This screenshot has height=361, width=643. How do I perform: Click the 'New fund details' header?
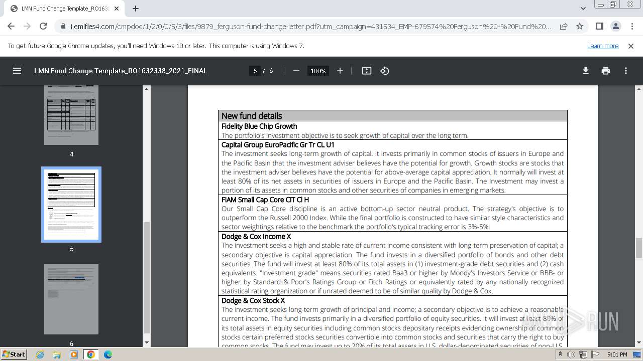click(252, 116)
